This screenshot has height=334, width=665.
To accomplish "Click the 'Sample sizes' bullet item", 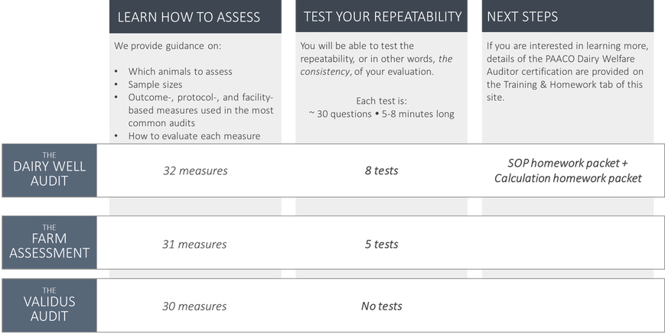I will 155,85.
